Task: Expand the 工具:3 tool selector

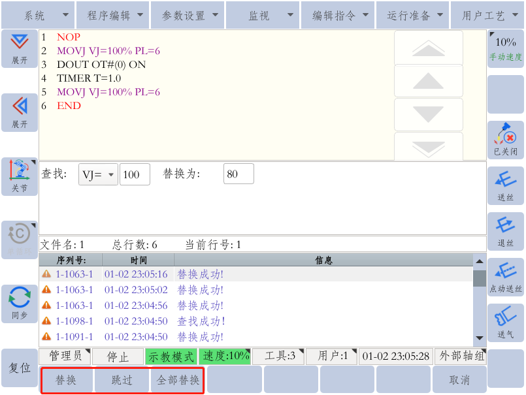Action: pos(278,356)
